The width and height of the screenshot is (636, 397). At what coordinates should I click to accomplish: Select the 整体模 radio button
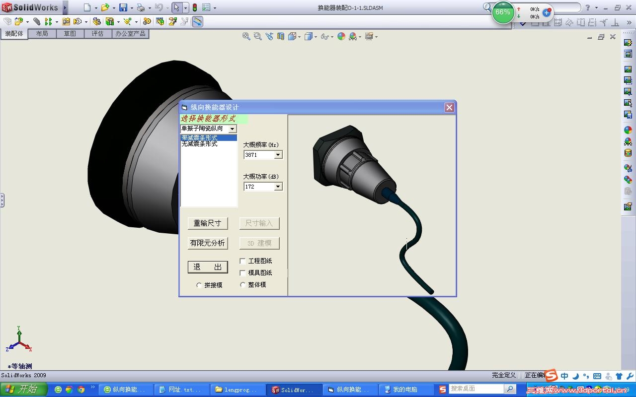point(243,285)
